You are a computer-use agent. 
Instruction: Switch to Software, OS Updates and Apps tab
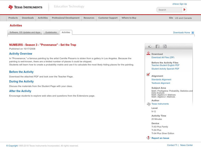(25, 32)
